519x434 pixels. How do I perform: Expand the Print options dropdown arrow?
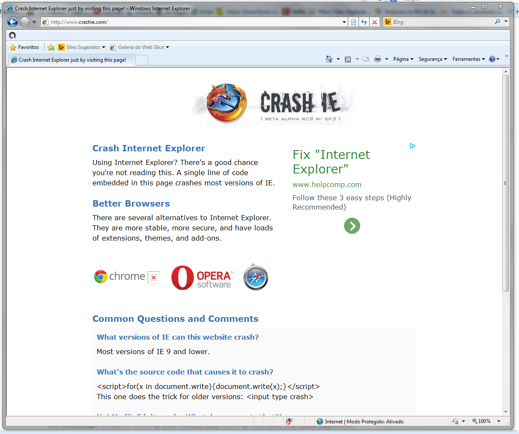tap(387, 59)
